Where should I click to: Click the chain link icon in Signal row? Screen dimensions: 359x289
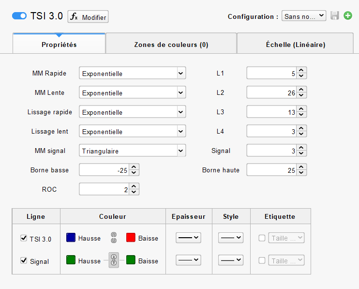(114, 260)
